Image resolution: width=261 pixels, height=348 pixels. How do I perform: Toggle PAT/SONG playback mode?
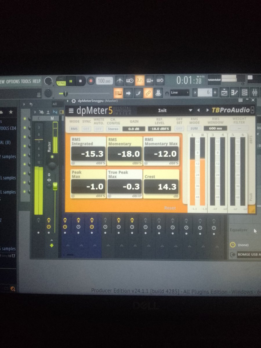(61, 81)
